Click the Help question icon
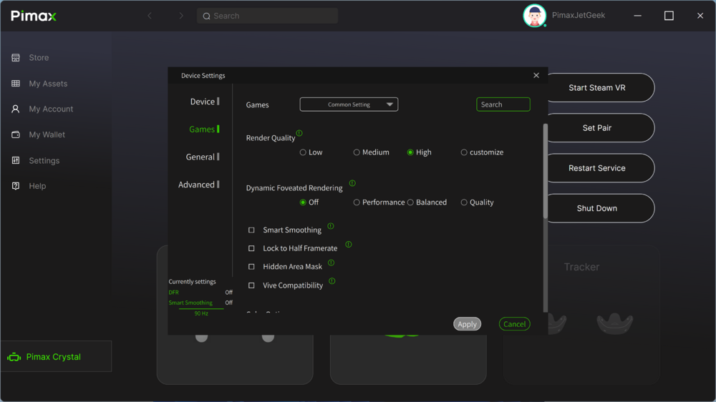This screenshot has height=402, width=716. [16, 186]
